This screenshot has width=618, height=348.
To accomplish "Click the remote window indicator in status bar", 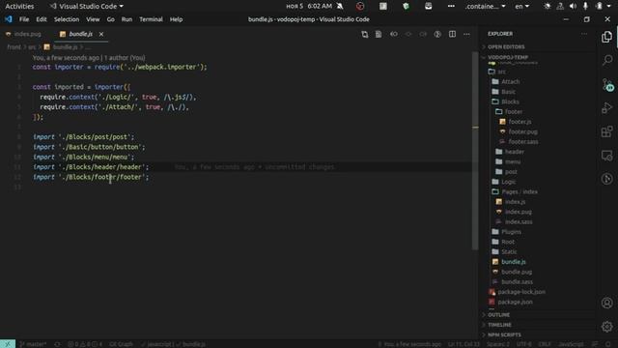I will (x=8, y=344).
